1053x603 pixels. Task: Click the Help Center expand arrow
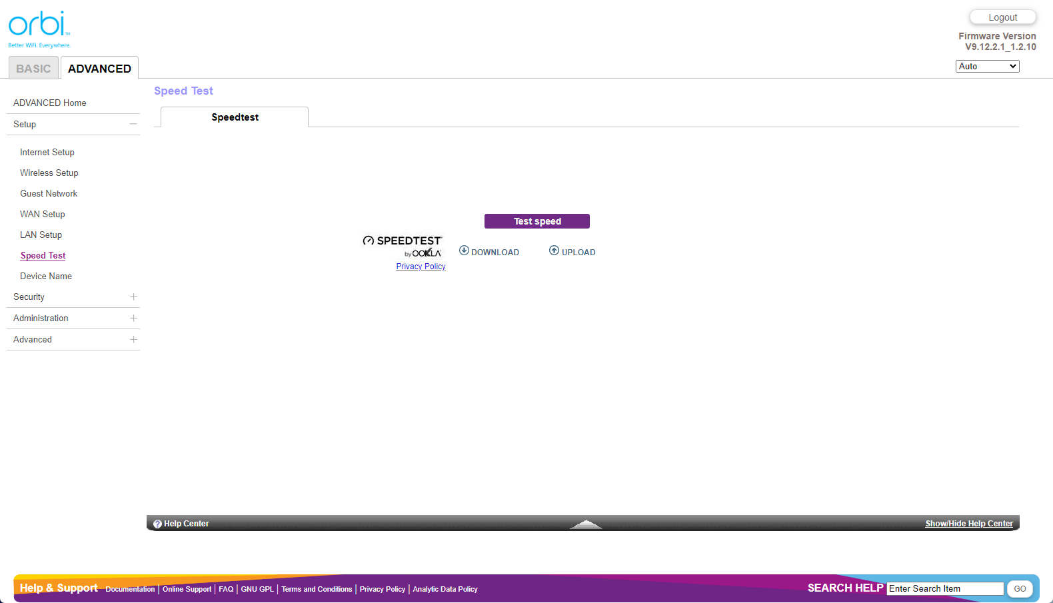coord(586,524)
